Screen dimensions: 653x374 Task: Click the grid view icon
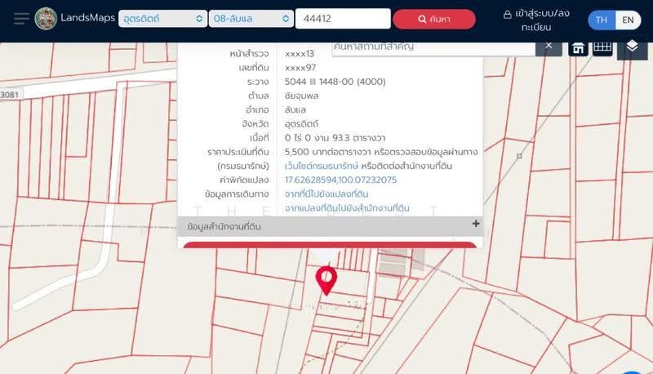point(602,47)
